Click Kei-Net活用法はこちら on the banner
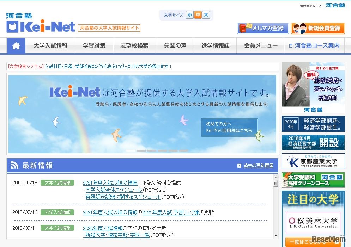Viewport: 351px width, 247px height. [x=228, y=130]
